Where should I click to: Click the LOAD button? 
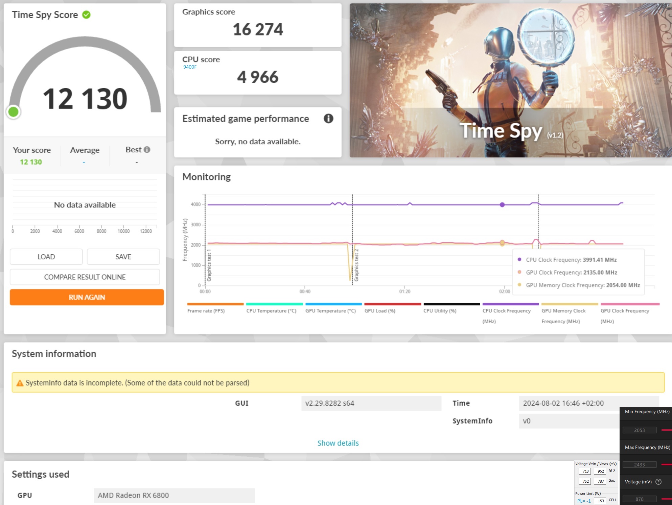click(x=46, y=257)
